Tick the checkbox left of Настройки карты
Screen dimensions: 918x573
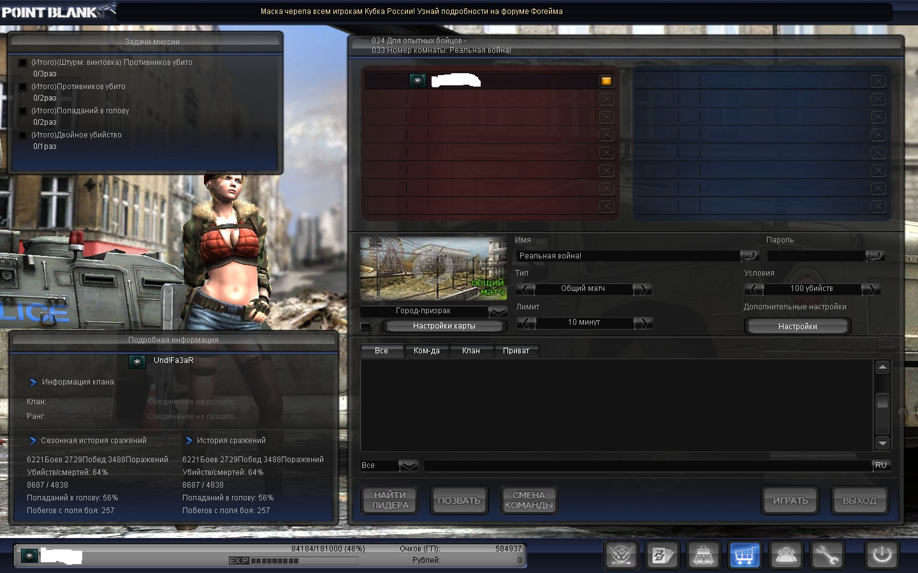tap(365, 327)
